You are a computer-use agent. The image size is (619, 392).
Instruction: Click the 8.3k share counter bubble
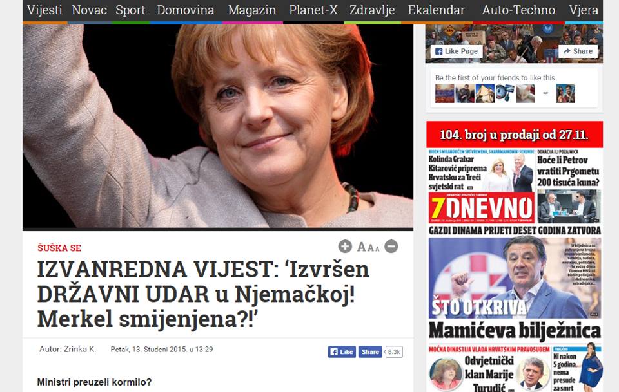click(393, 352)
